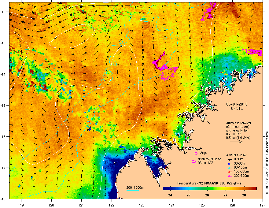Click the latitude axis label -15

click(3, 105)
